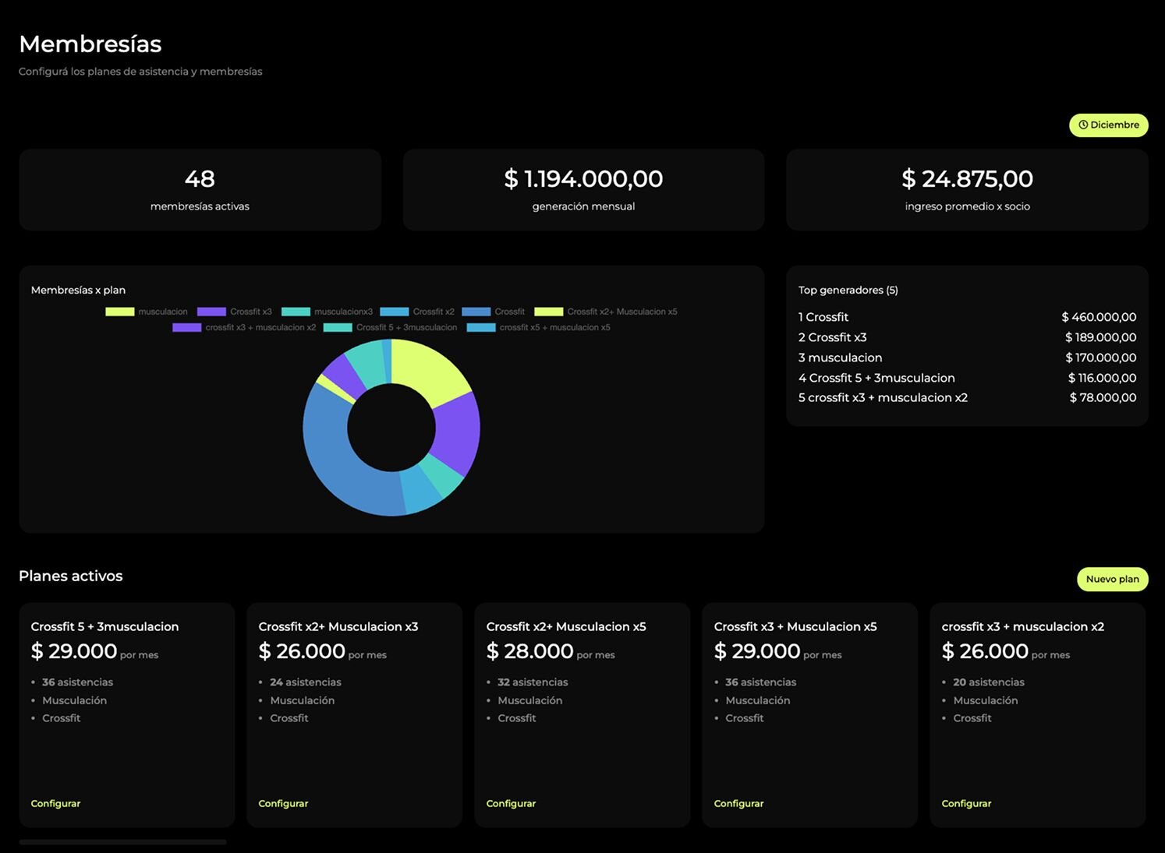
Task: Toggle the musculacion legend swatch
Action: point(120,312)
